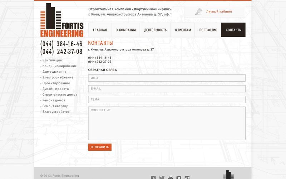The height and width of the screenshot is (179, 286).
Task: Open the Twitter profile icon
Action: click(x=162, y=178)
